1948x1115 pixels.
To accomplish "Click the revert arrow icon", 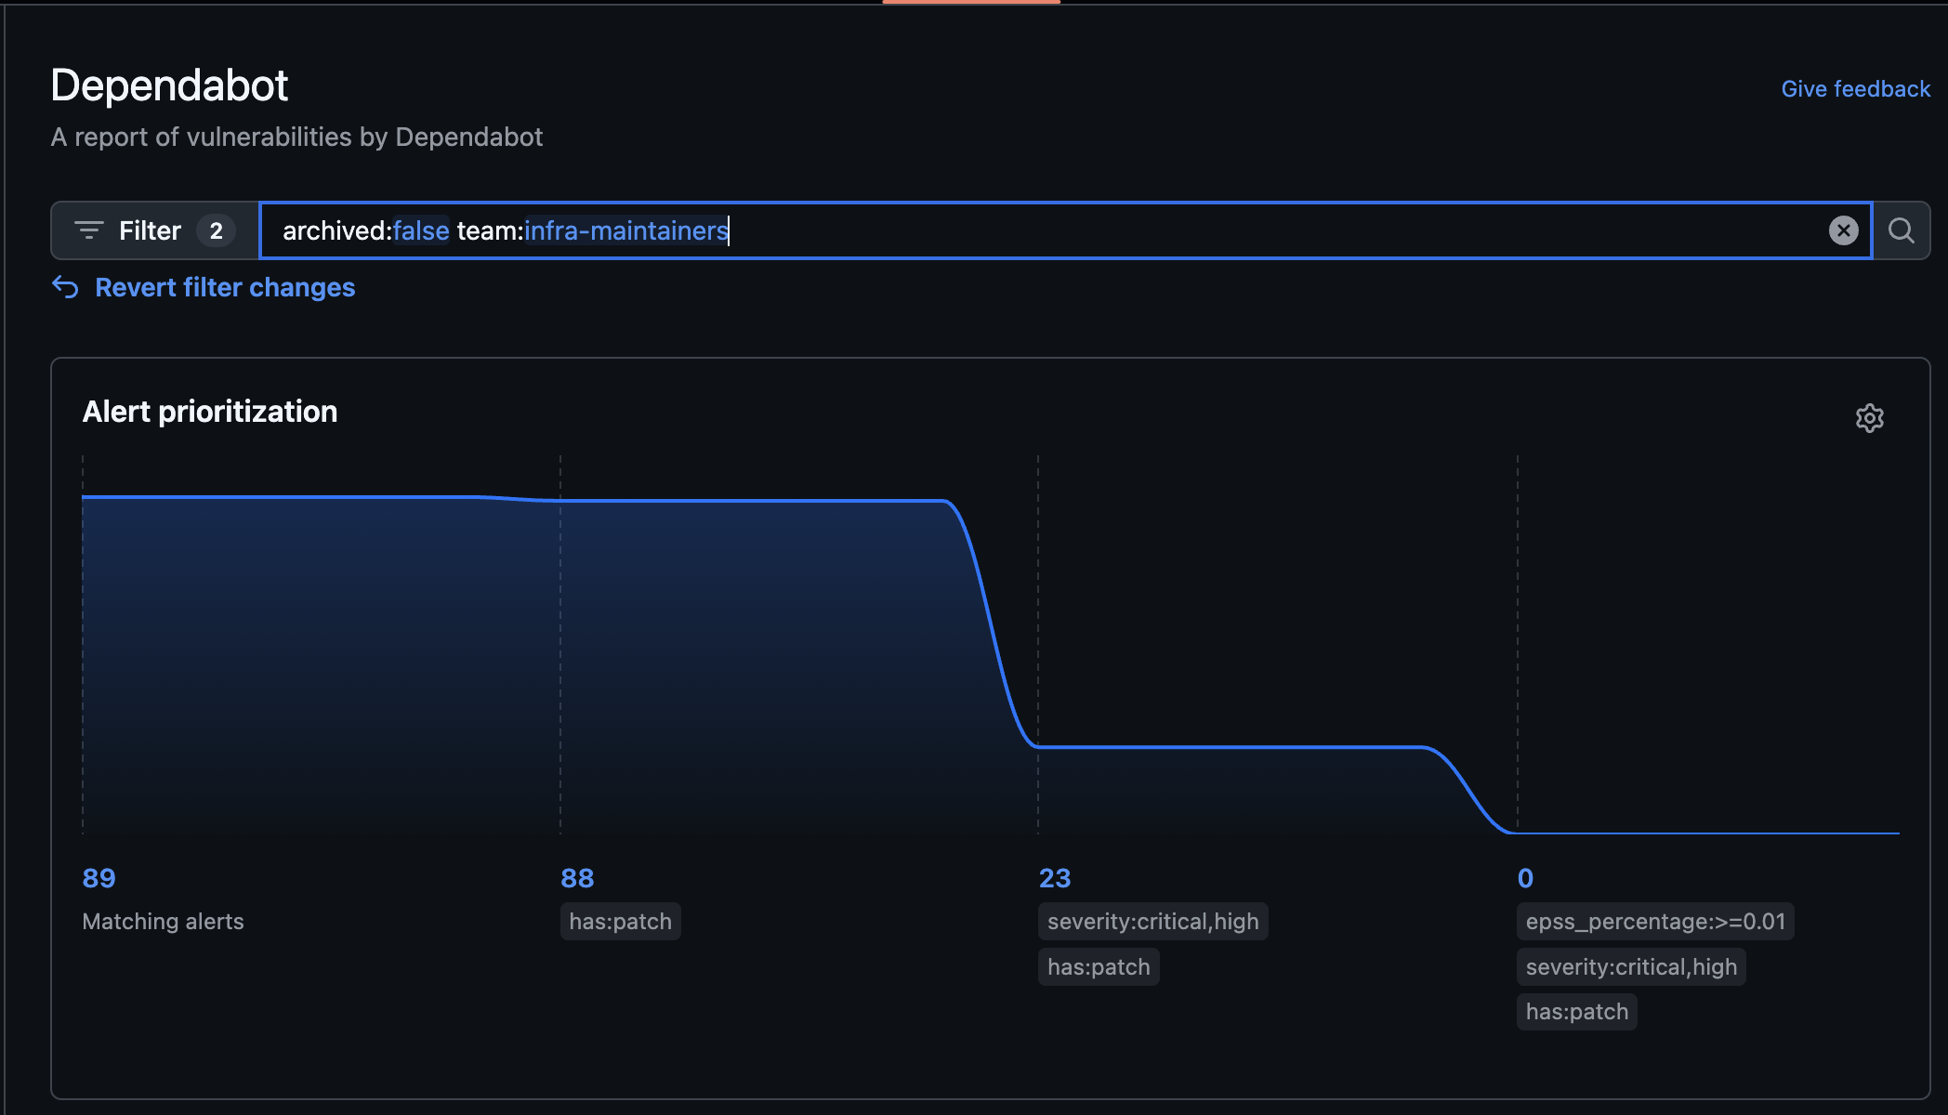I will 65,287.
